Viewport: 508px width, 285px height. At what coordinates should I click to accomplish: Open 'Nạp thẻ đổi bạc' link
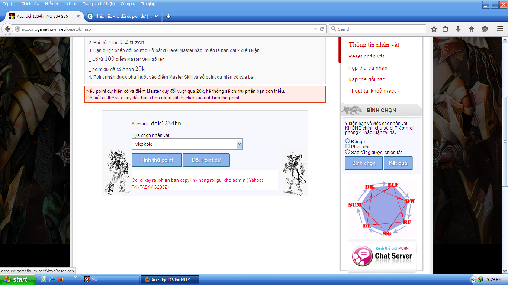[367, 79]
